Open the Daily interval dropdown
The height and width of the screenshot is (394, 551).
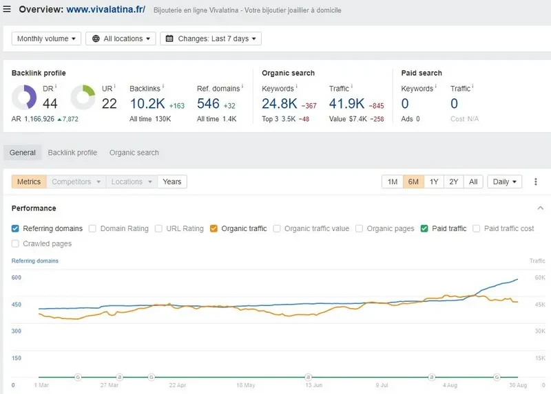(504, 182)
